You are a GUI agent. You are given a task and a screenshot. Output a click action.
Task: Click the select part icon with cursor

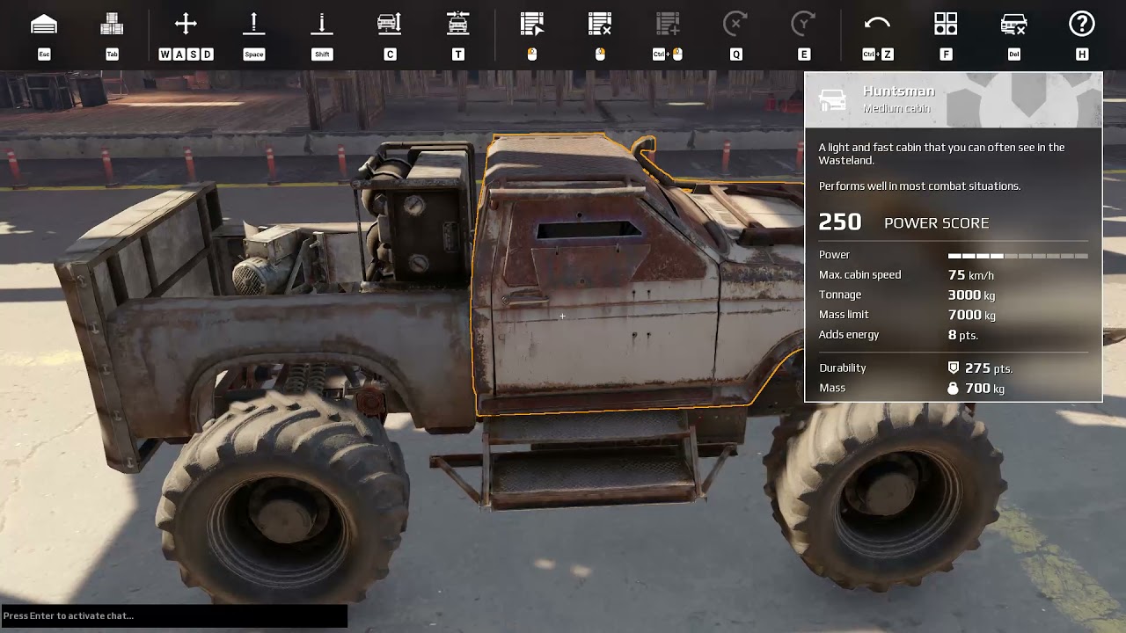532,24
